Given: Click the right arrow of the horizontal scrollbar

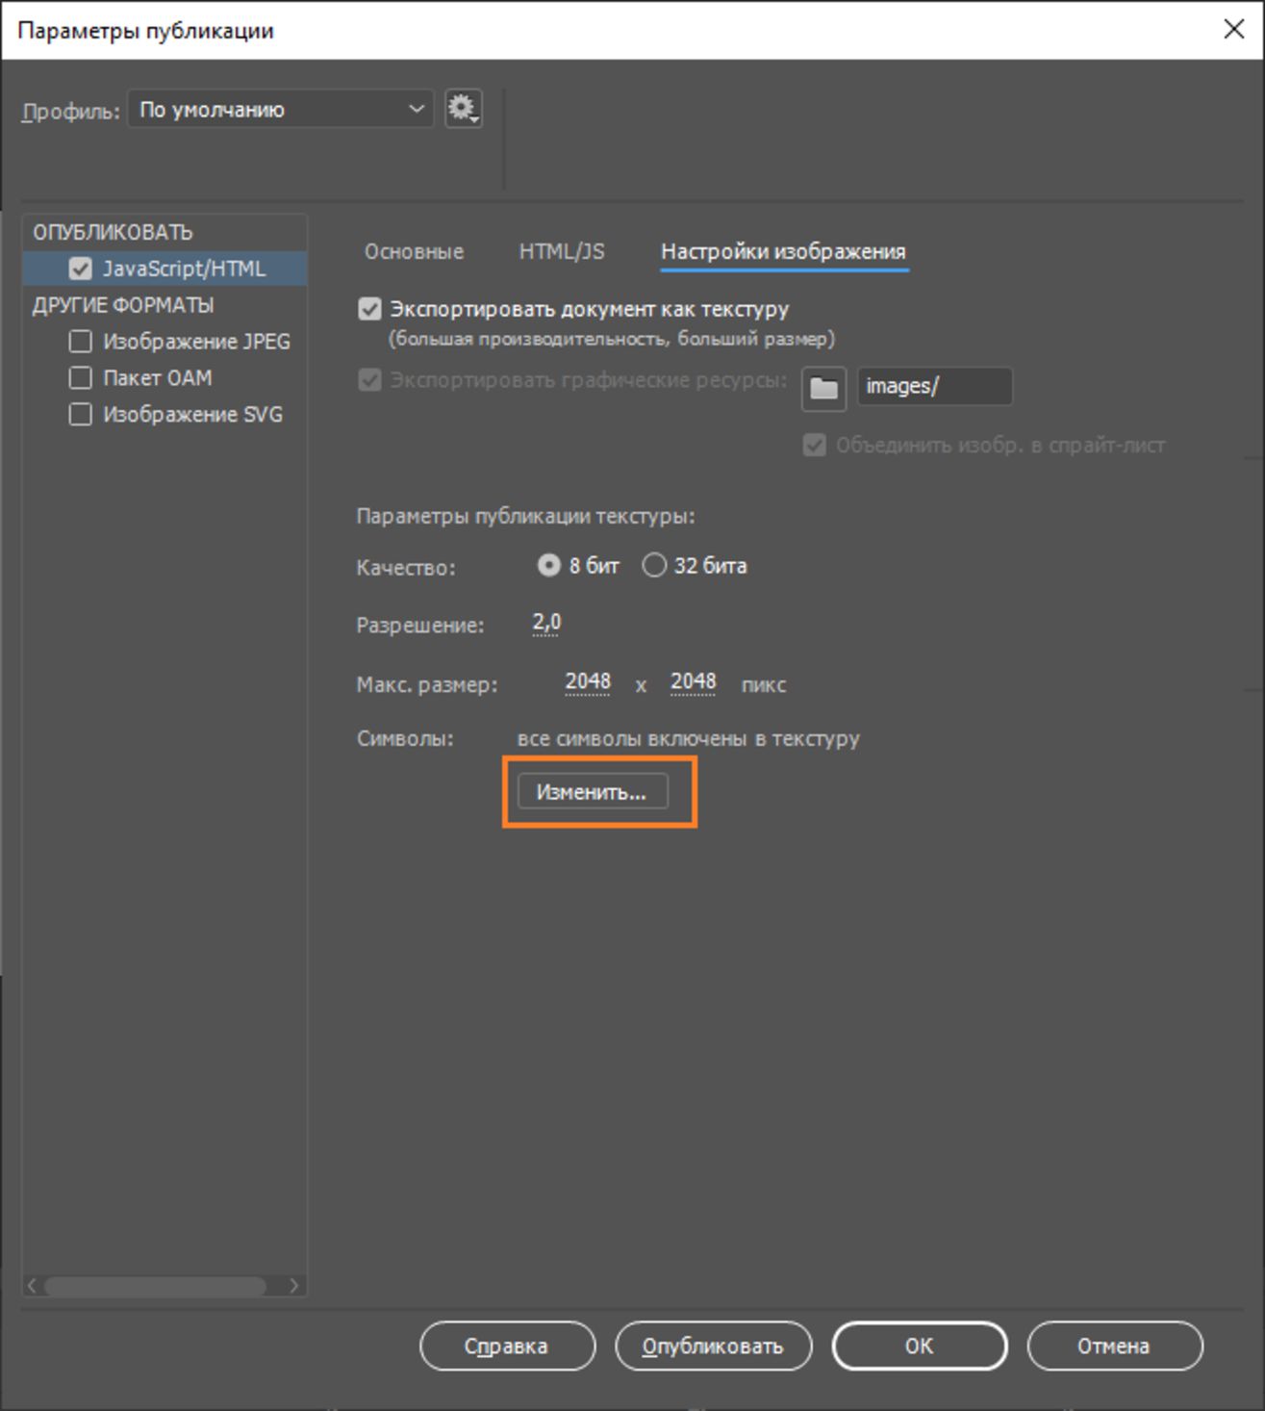Looking at the screenshot, I should [x=293, y=1286].
